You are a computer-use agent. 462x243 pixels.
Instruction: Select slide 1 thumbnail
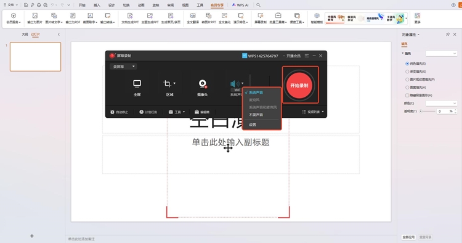tap(35, 57)
